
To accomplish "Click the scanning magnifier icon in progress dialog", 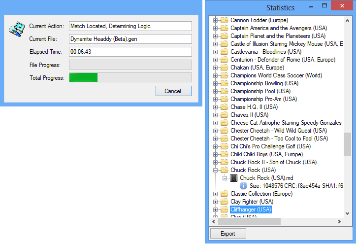I will [17, 29].
